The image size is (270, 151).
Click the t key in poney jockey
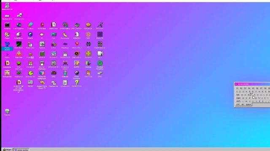(x=254, y=95)
